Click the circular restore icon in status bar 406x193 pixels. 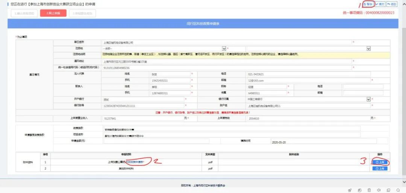point(360,190)
